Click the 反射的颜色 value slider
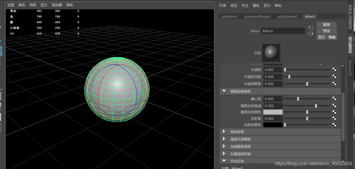The image size is (355, 169). tap(307, 125)
